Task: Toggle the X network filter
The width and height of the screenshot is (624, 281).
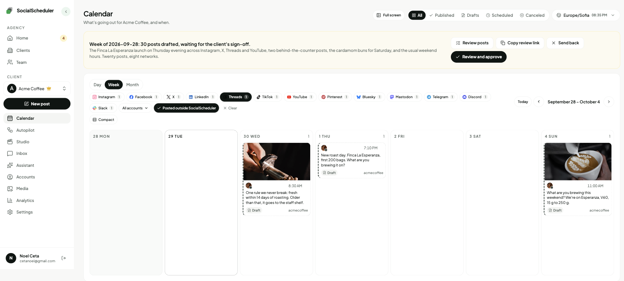Action: (173, 97)
